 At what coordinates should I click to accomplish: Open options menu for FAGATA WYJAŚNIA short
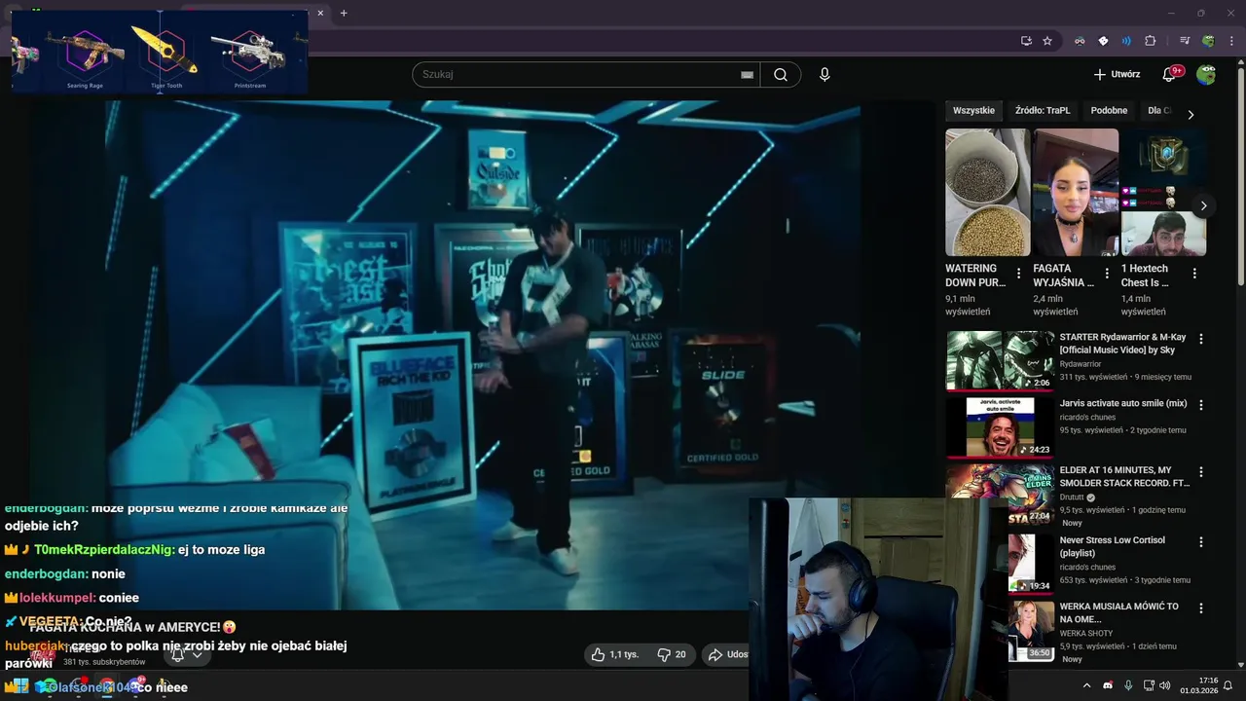pos(1107,274)
